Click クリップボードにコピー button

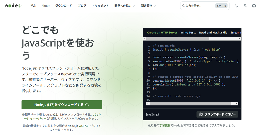pos(217,114)
